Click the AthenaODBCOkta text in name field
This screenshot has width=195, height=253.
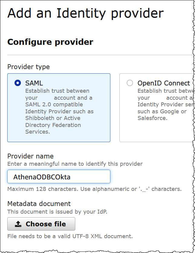42,177
